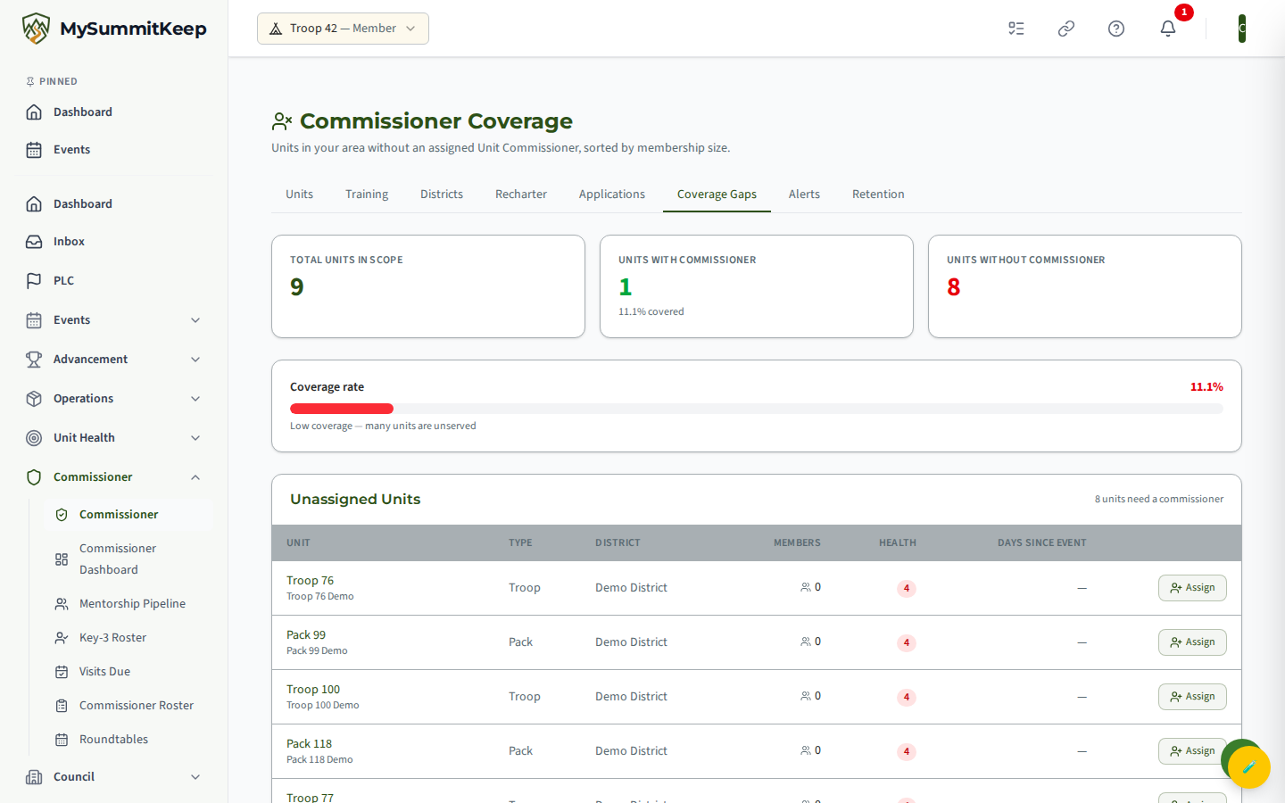This screenshot has width=1285, height=803.
Task: Open Mentorship Pipeline sidebar link
Action: pyautogui.click(x=128, y=604)
